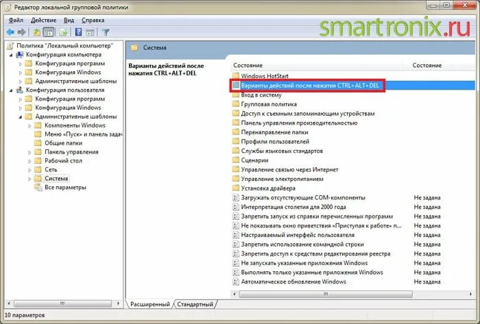This screenshot has height=324, width=480.
Task: Open the Файл menu
Action: [x=16, y=20]
